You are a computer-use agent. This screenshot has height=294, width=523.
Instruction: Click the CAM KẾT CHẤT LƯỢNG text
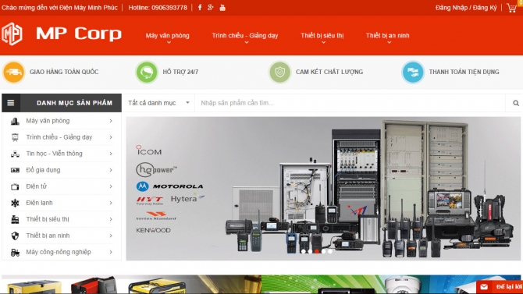point(329,72)
